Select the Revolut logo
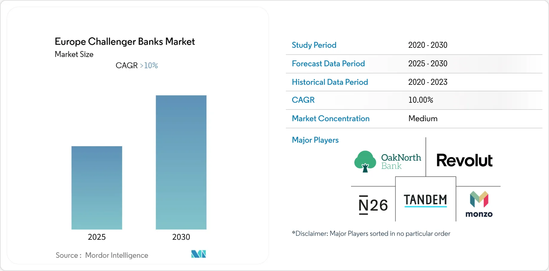Viewport: 549px width, 271px height. click(x=464, y=160)
